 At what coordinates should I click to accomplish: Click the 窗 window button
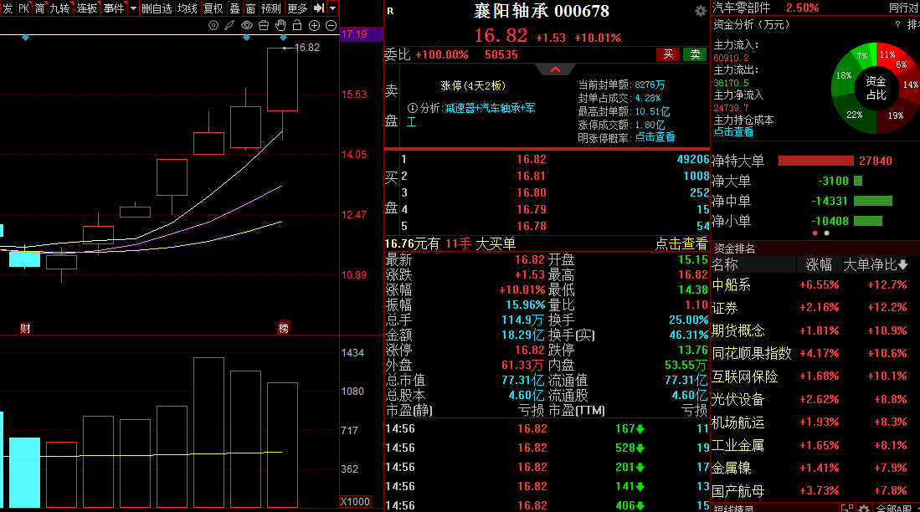(x=250, y=8)
